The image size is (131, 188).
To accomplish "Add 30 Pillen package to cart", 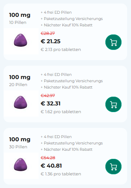I will 113,167.
